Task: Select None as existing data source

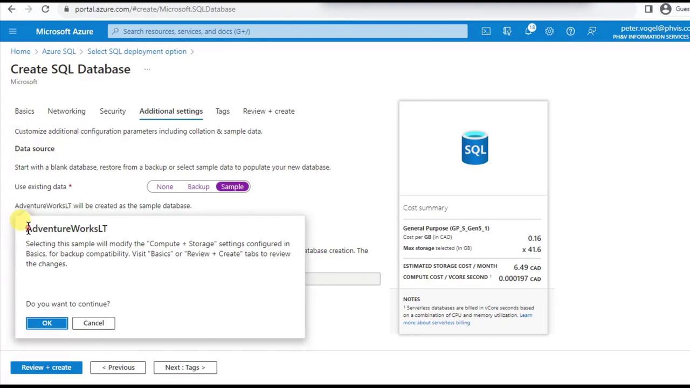Action: (165, 186)
